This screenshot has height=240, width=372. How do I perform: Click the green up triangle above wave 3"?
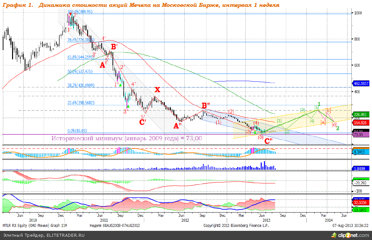coord(128,106)
